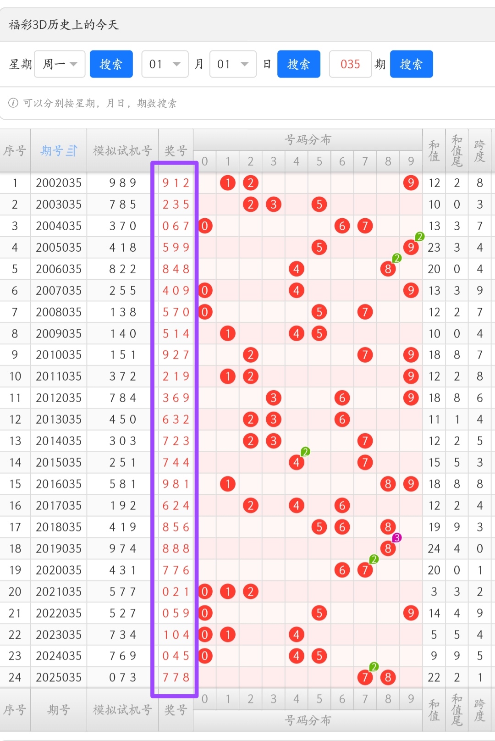This screenshot has width=495, height=741.
Task: Open the day dropdown showing 01 before 日
Action: (233, 64)
